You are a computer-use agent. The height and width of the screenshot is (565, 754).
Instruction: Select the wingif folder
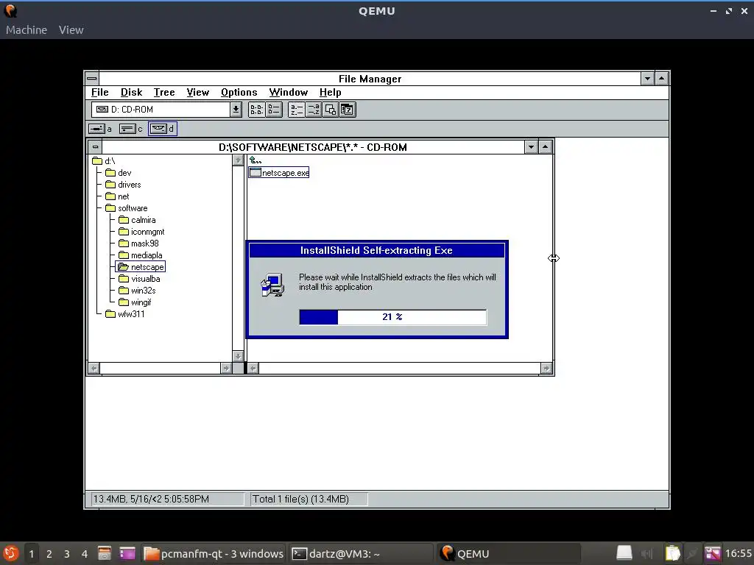(135, 302)
